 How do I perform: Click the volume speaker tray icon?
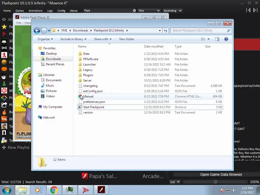coord(234,190)
